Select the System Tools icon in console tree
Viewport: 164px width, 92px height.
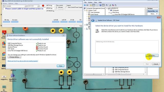[x=87, y=10]
